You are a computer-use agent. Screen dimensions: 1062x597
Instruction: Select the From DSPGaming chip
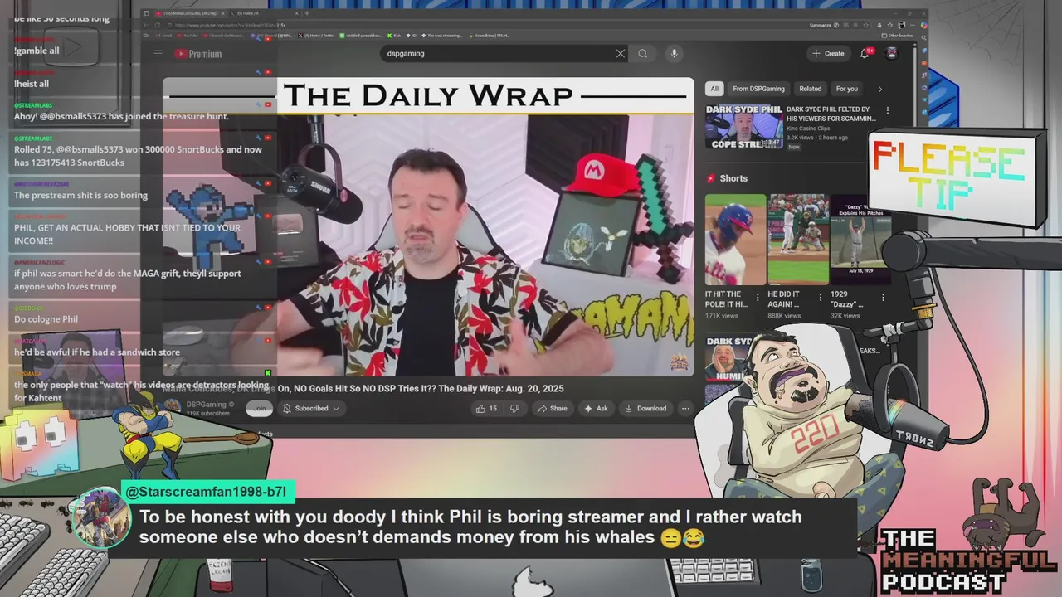758,89
